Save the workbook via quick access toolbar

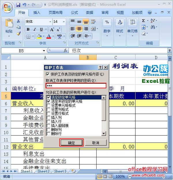pyautogui.click(x=18, y=5)
